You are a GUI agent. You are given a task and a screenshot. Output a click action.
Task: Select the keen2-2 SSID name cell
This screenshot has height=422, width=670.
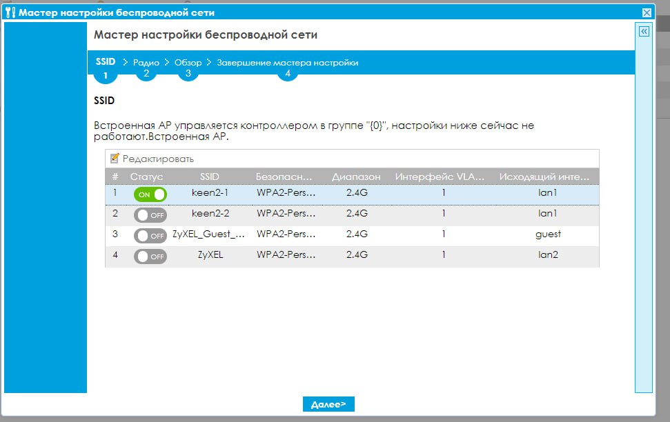[210, 213]
